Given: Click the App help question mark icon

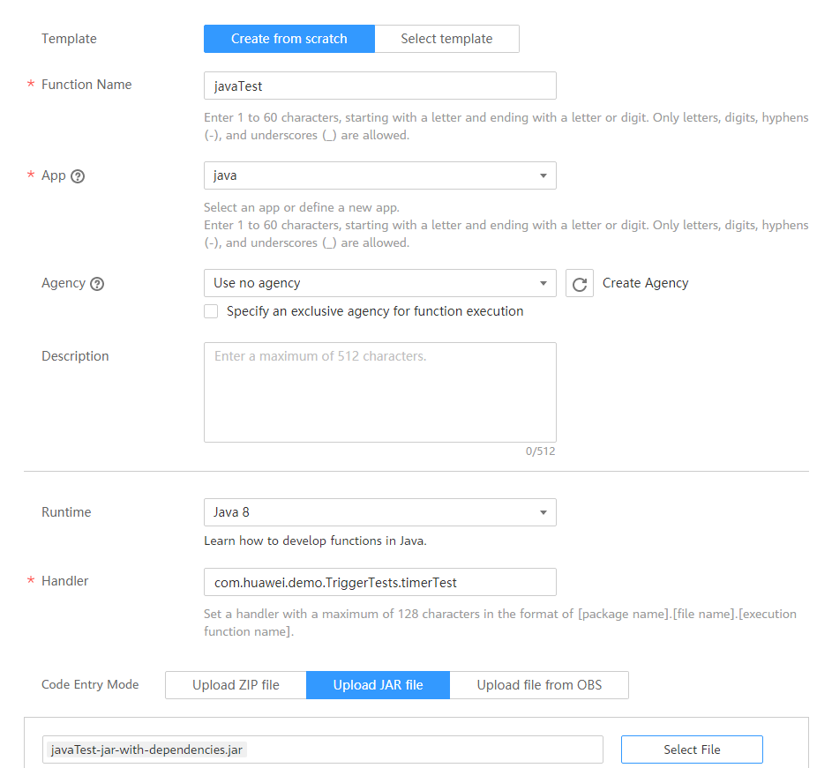Looking at the screenshot, I should (78, 175).
